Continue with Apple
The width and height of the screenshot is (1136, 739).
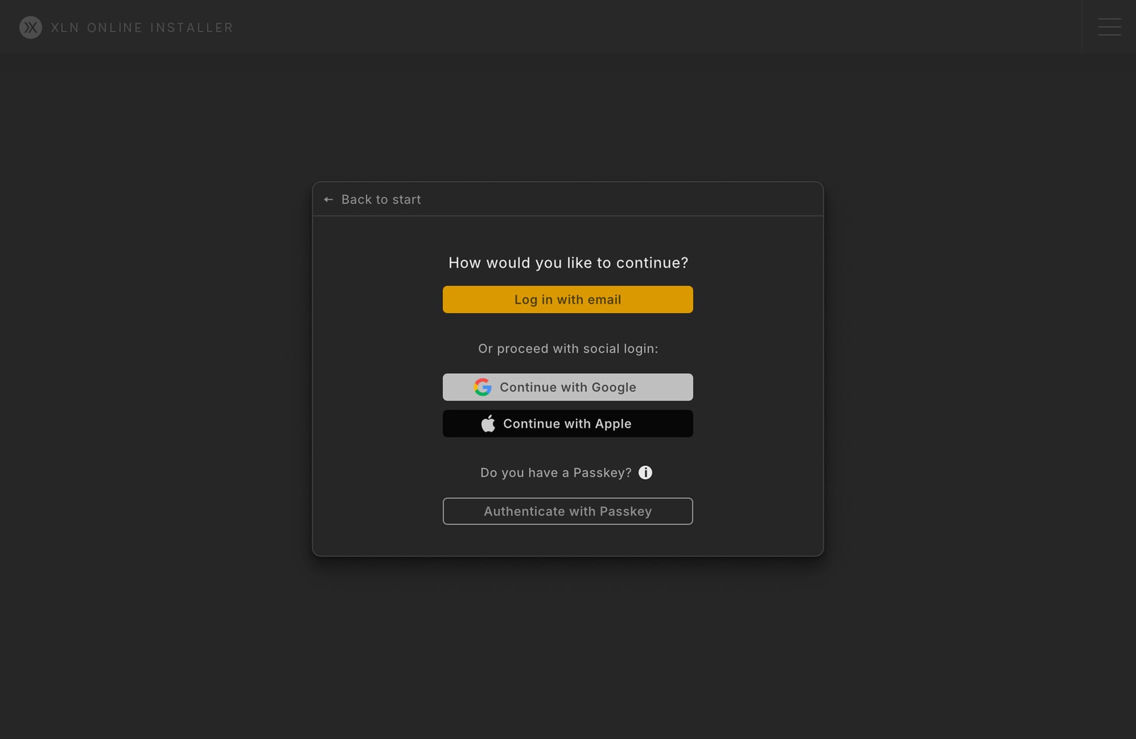click(567, 424)
